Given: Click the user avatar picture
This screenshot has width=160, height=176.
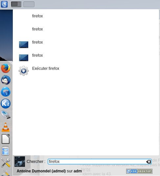Looking at the screenshot, I should coord(20,162).
